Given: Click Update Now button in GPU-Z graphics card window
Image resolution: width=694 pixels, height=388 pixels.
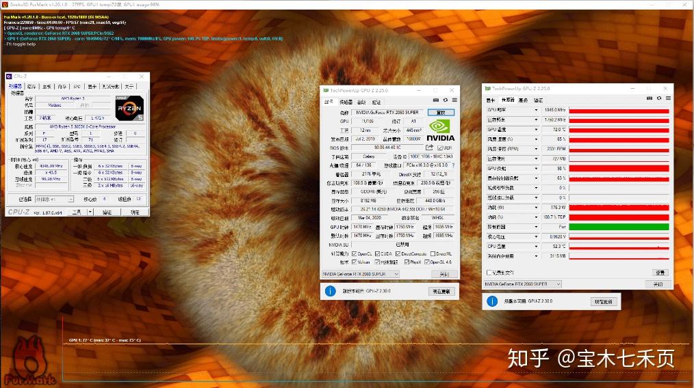Looking at the screenshot, I should [x=441, y=291].
